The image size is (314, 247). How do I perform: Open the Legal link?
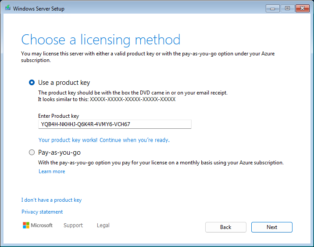[x=103, y=225]
